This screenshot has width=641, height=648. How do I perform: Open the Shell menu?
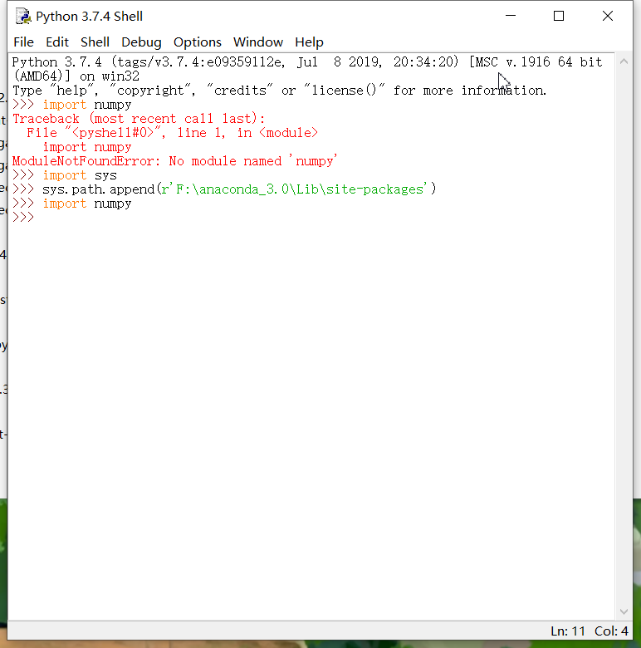coord(95,42)
